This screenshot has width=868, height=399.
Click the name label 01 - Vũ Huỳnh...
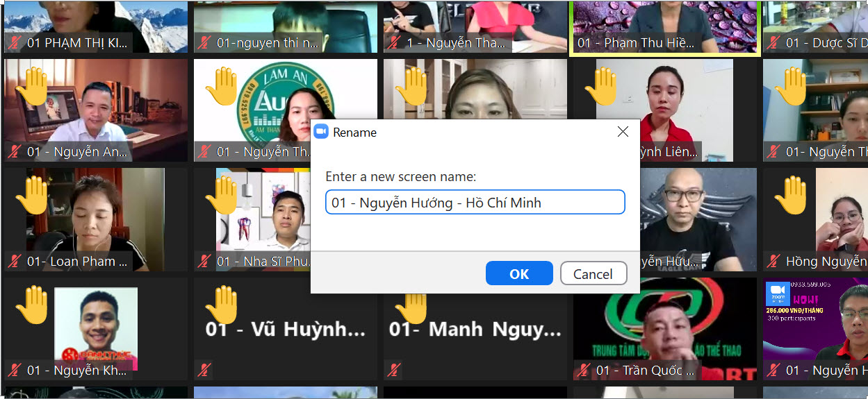286,330
